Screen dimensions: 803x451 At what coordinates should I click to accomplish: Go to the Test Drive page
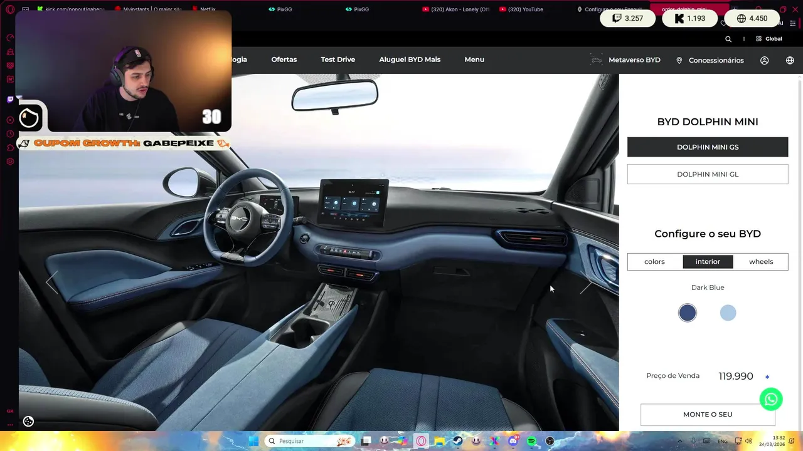pos(338,60)
